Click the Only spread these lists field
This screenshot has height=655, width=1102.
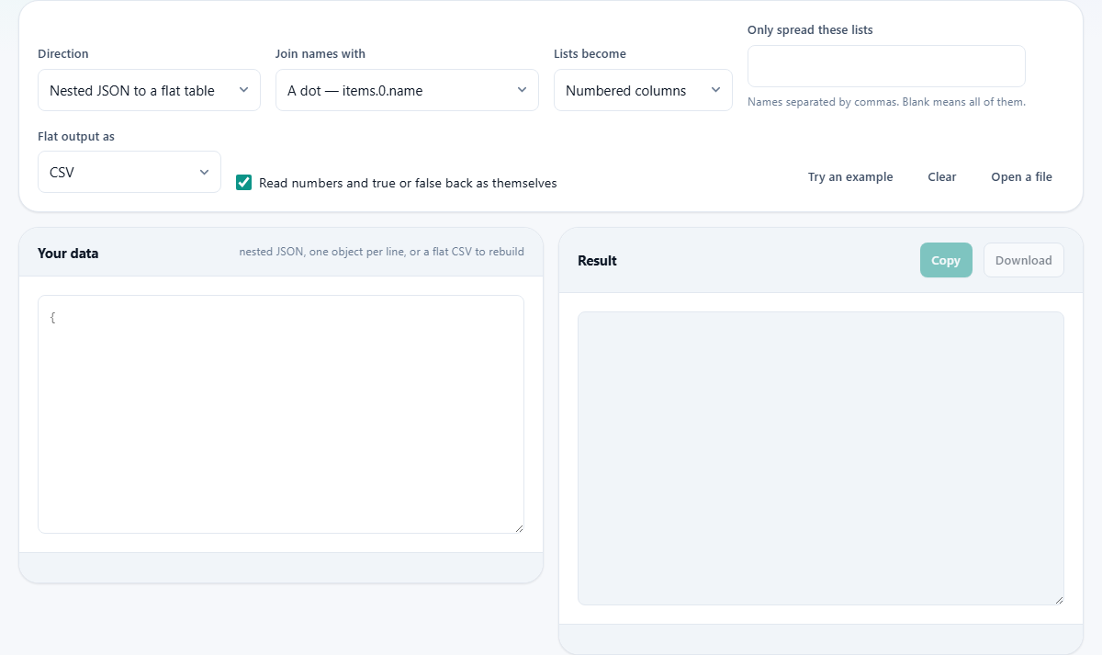tap(886, 66)
